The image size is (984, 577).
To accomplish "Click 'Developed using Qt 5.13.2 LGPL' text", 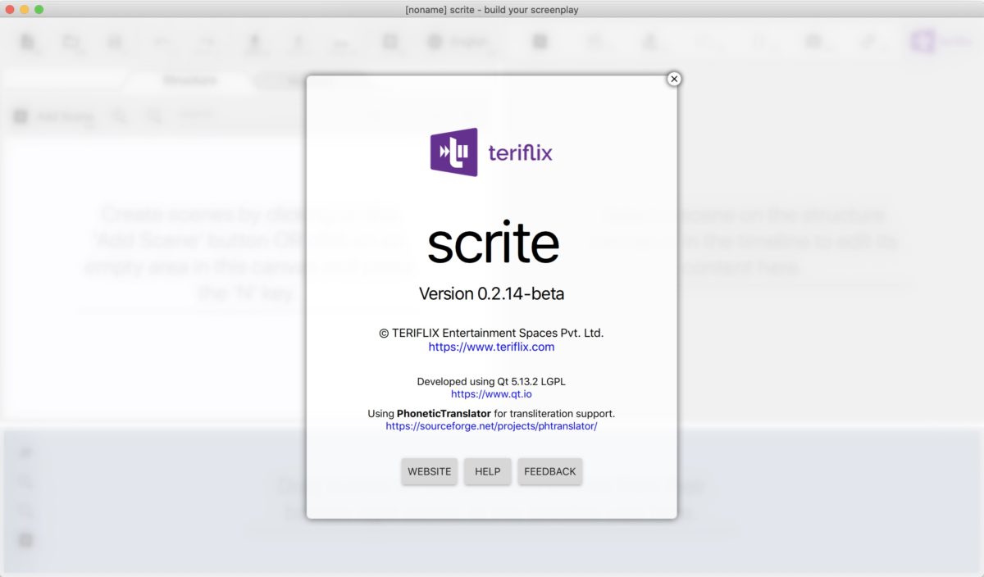I will pyautogui.click(x=491, y=381).
